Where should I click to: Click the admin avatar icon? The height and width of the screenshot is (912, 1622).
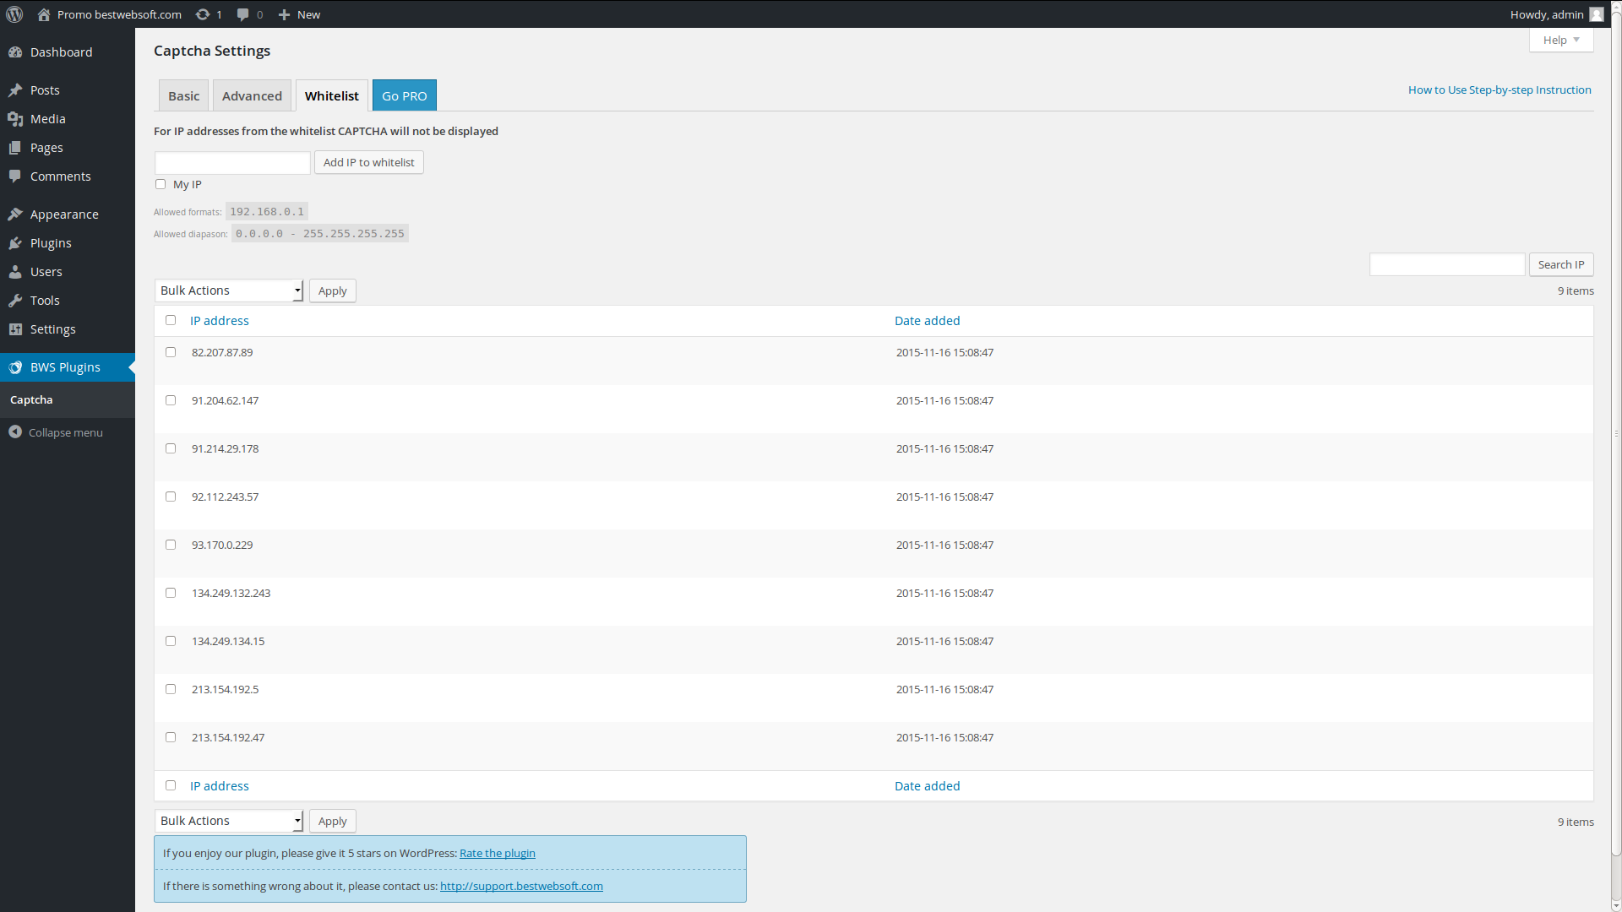[1597, 14]
